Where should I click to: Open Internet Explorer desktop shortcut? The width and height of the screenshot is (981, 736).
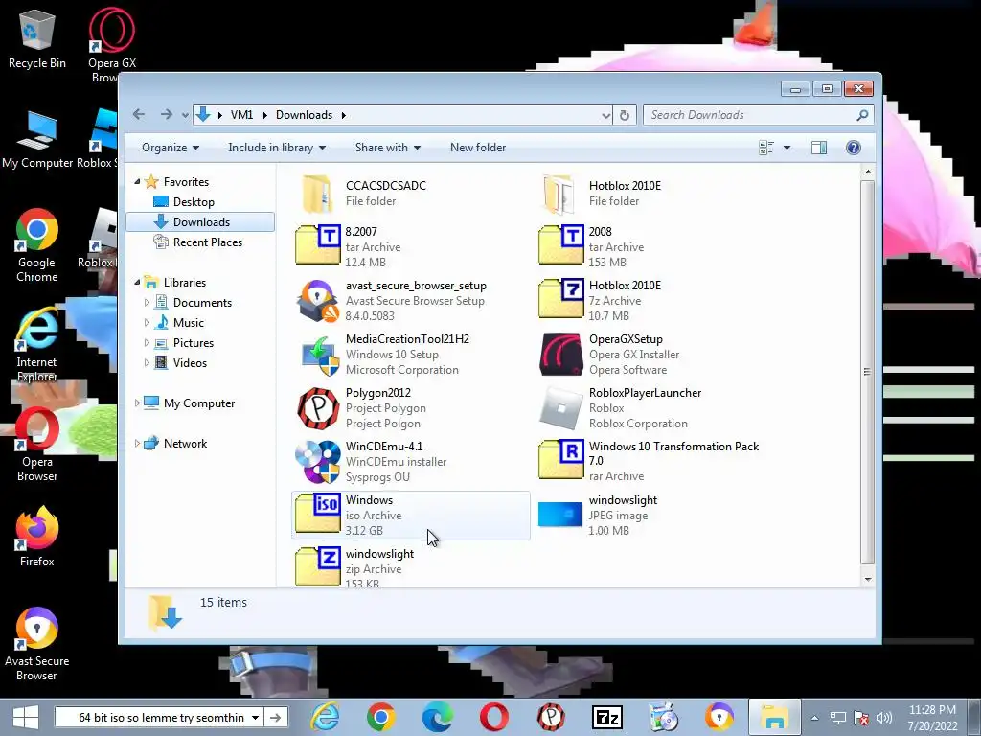pyautogui.click(x=37, y=344)
